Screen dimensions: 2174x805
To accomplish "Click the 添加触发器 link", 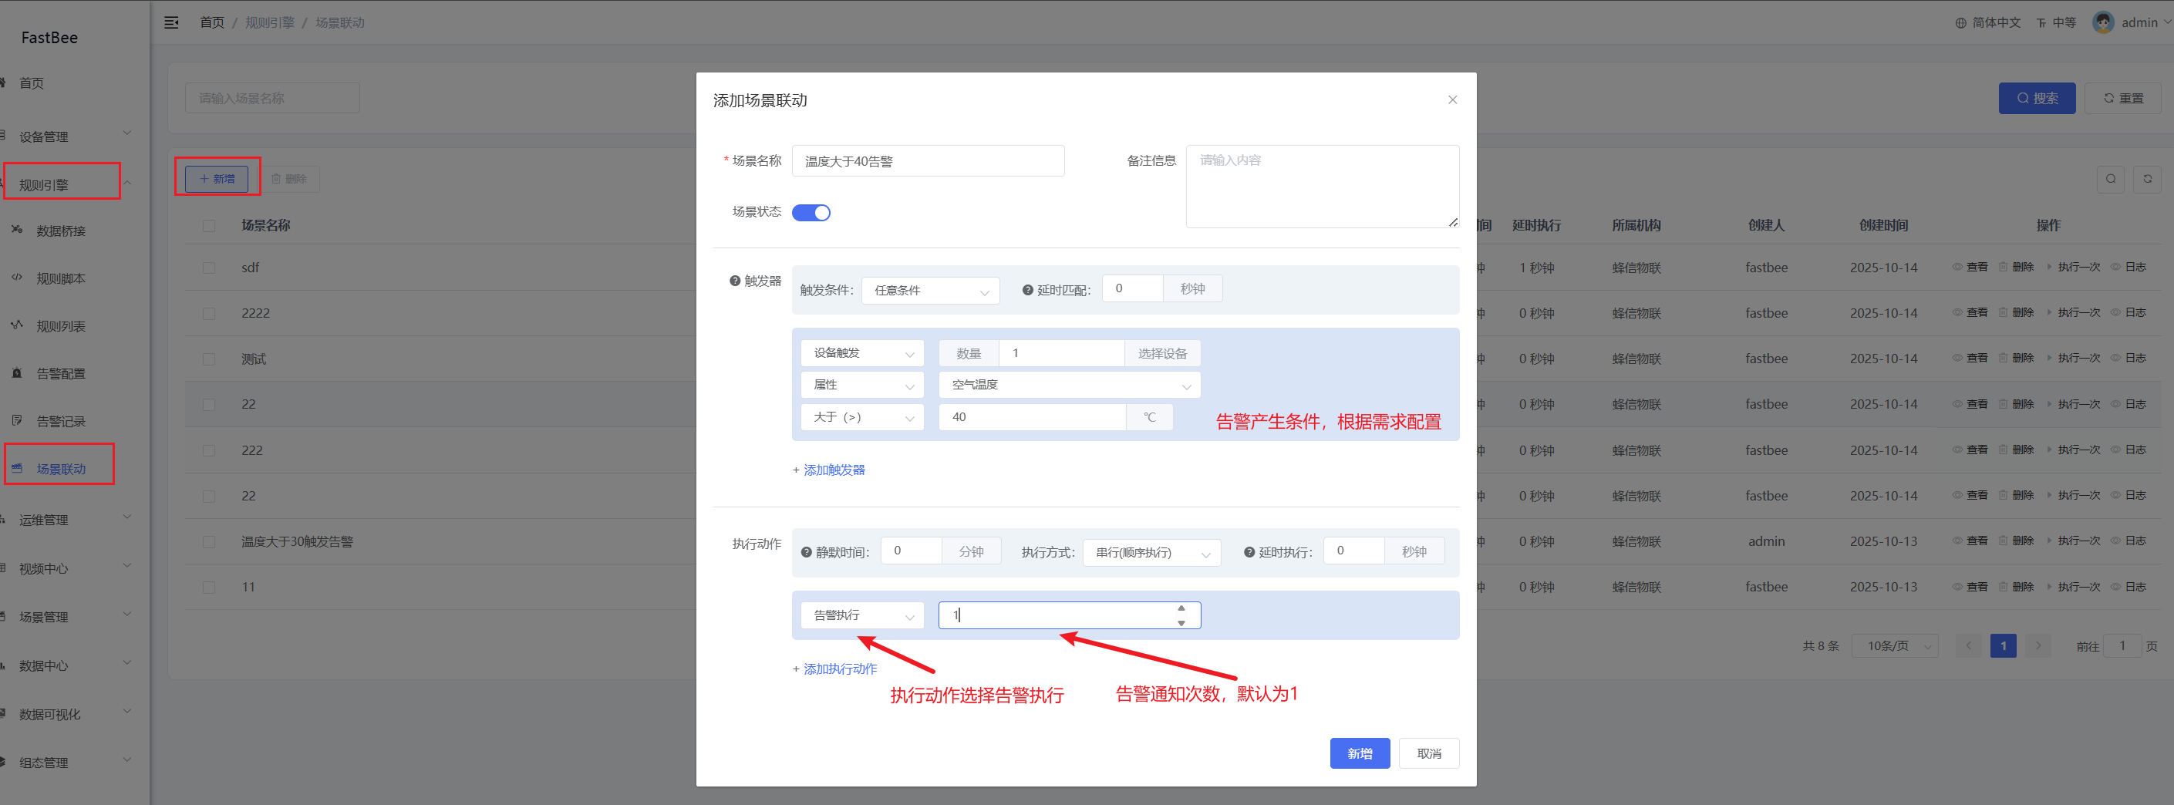I will pos(829,470).
